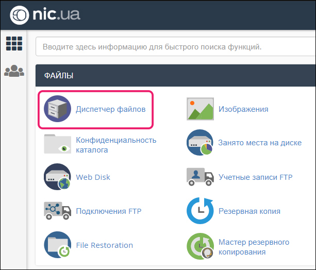Focus the quick function search field

point(175,47)
